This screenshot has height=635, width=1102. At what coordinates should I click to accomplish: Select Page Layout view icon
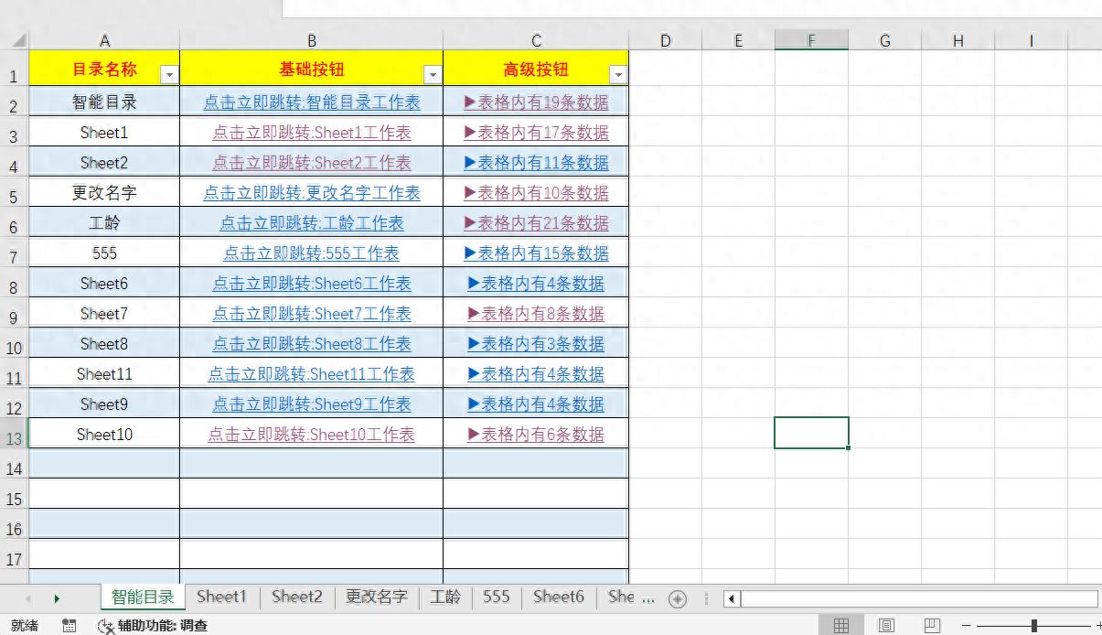[885, 624]
